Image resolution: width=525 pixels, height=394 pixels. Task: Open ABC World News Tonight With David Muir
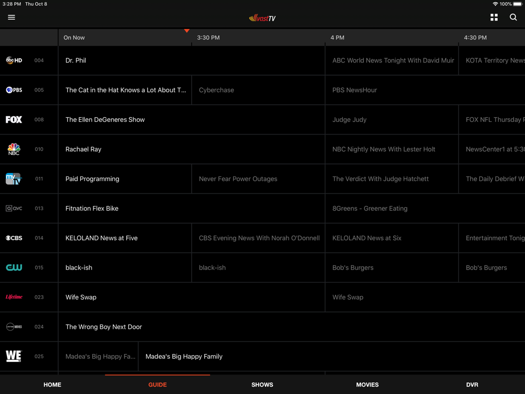tap(392, 60)
